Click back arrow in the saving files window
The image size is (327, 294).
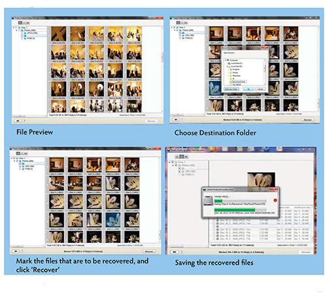[x=175, y=252]
